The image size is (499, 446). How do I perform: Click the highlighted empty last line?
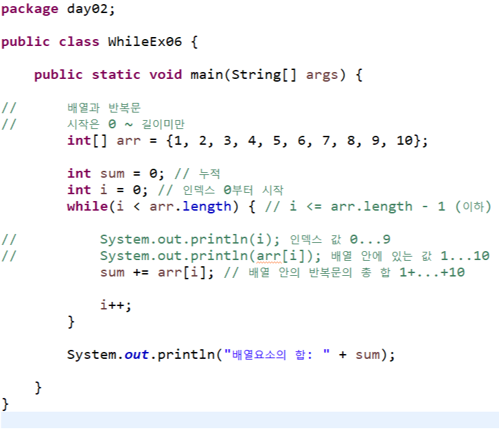tap(250, 420)
